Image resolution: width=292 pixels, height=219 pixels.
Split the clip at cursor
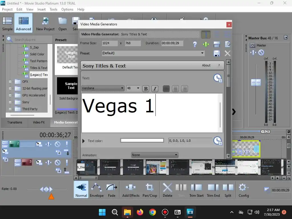[228, 190]
